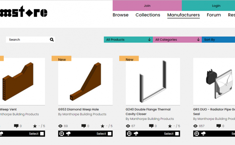
Task: Add GRS DUO Radiator Pipe to collection
Action: click(x=197, y=134)
